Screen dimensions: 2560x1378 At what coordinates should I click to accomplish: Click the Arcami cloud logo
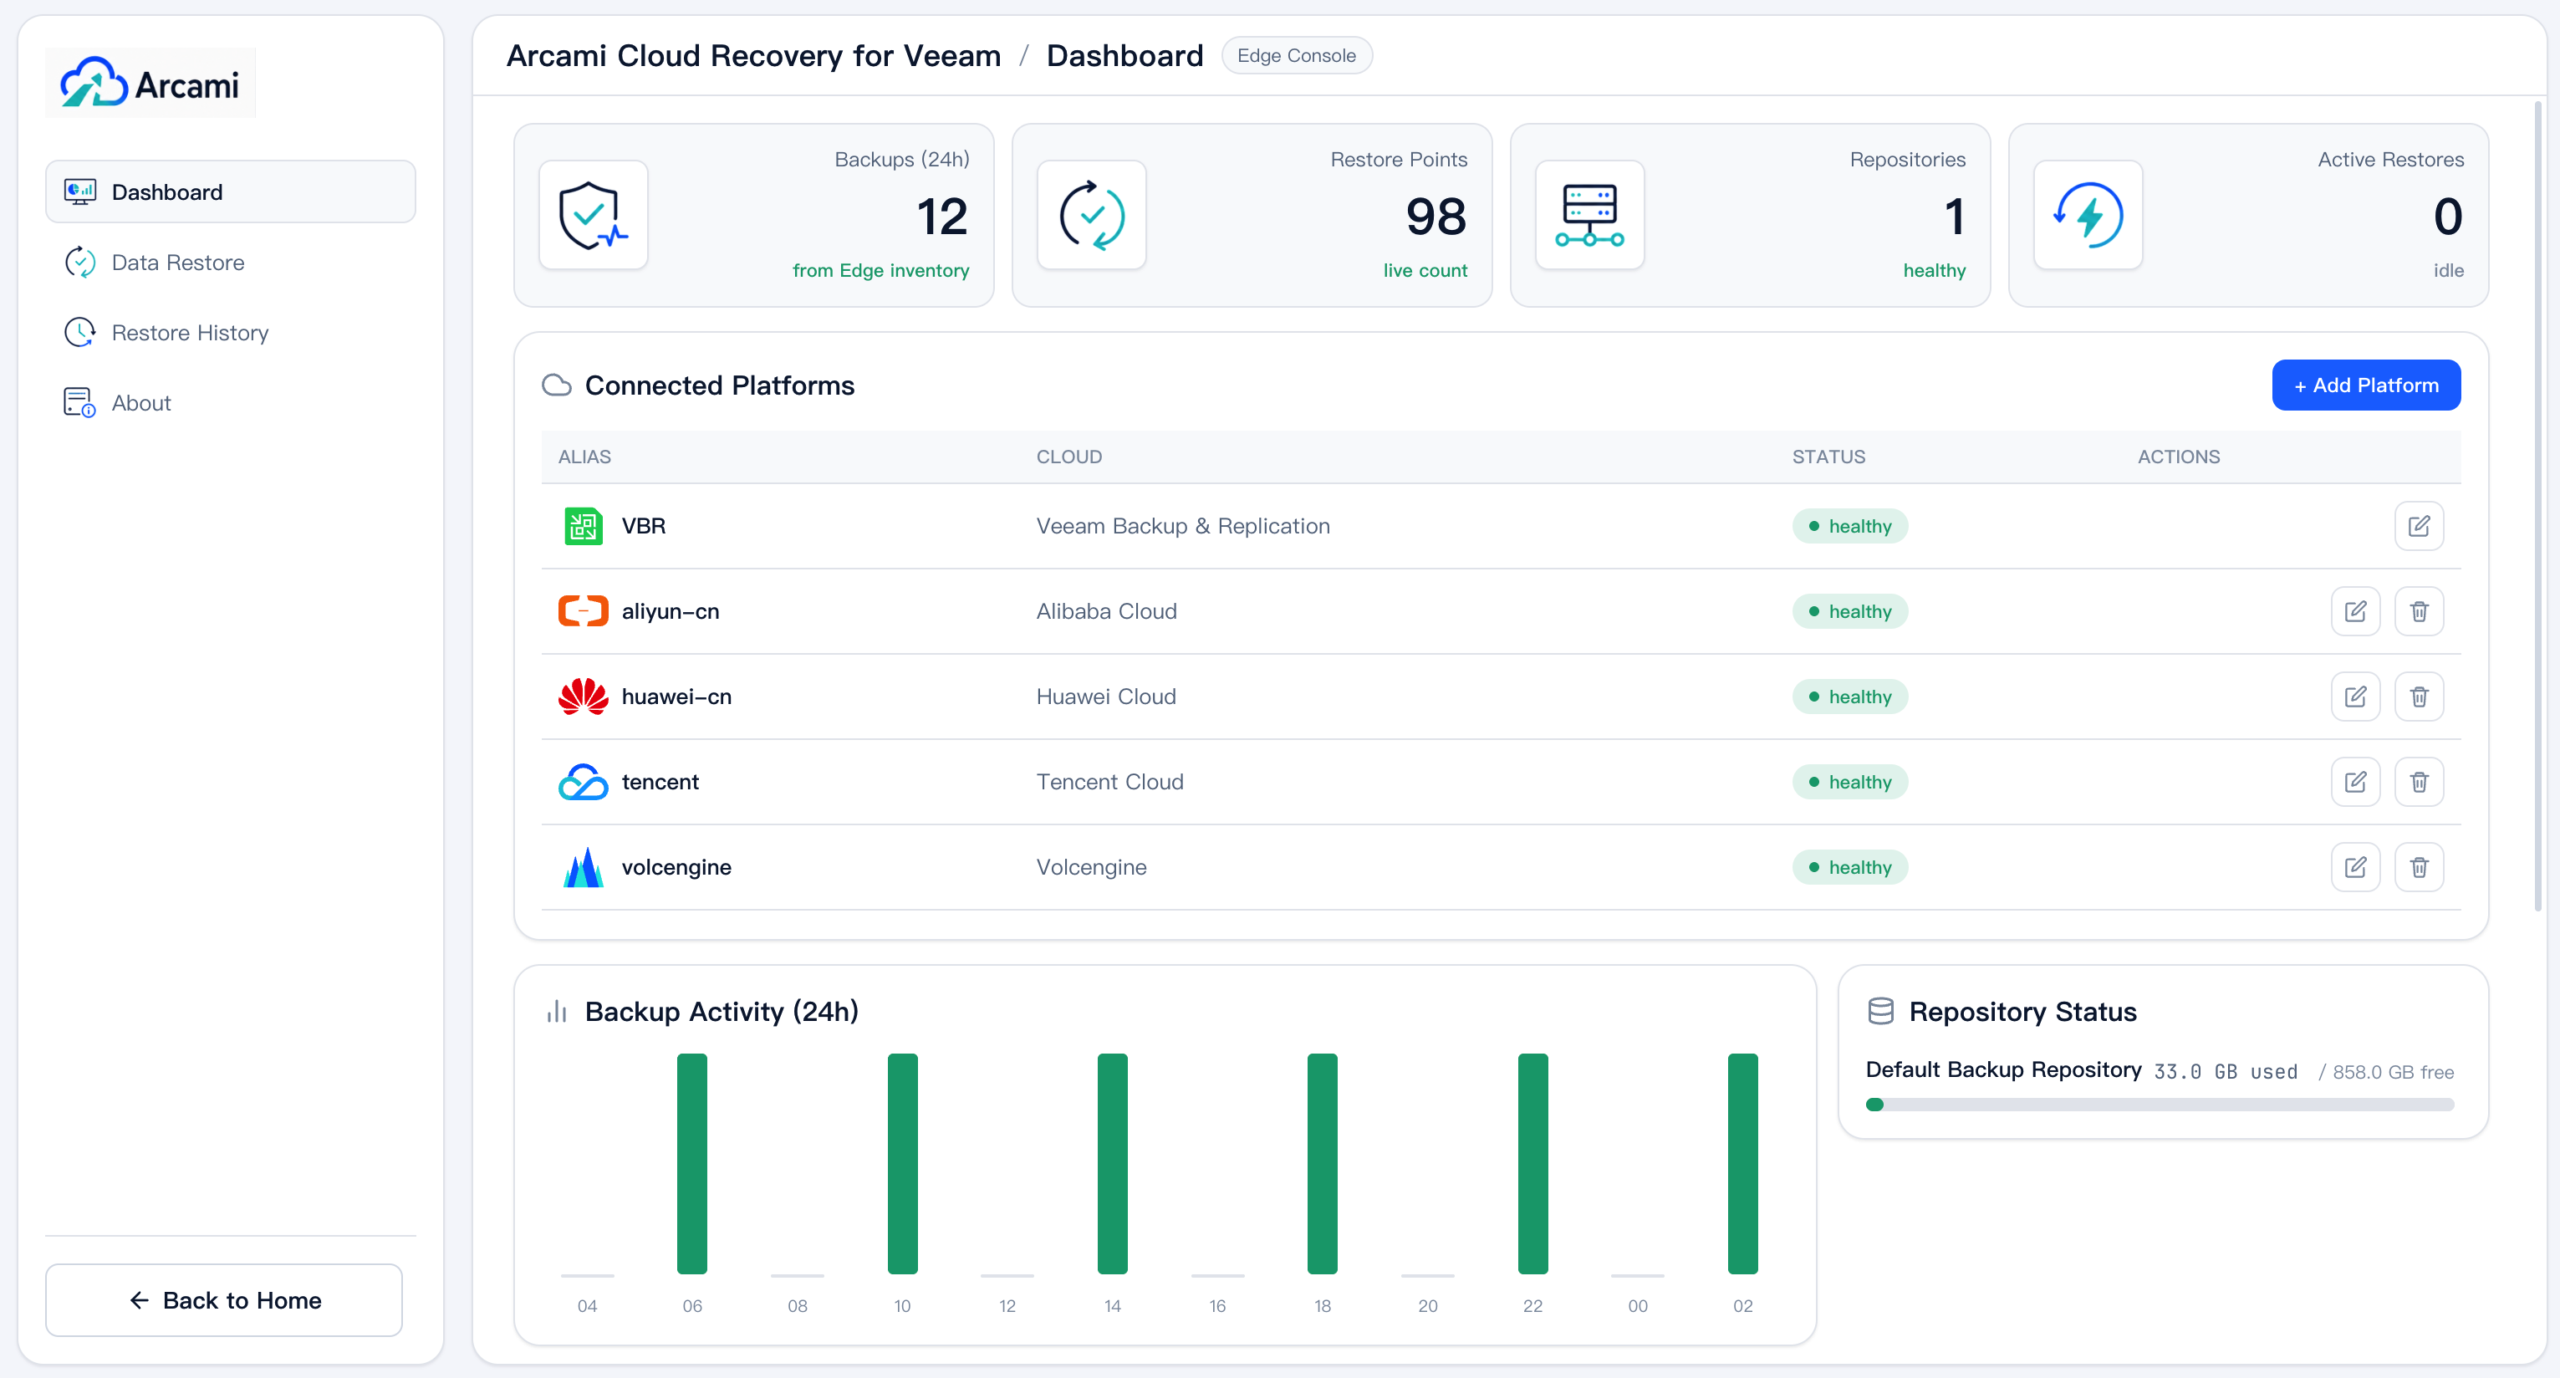[150, 83]
